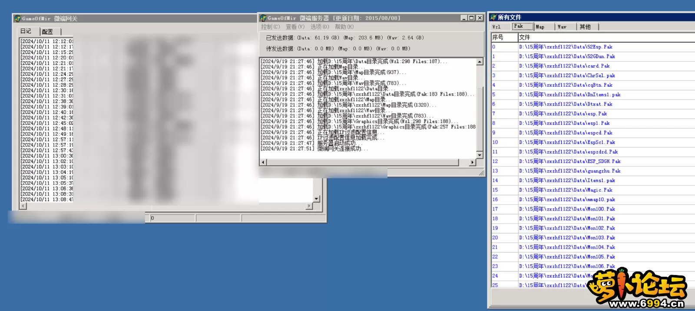695x311 pixels.
Task: Select file row Magic.Pak
Action: point(593,190)
